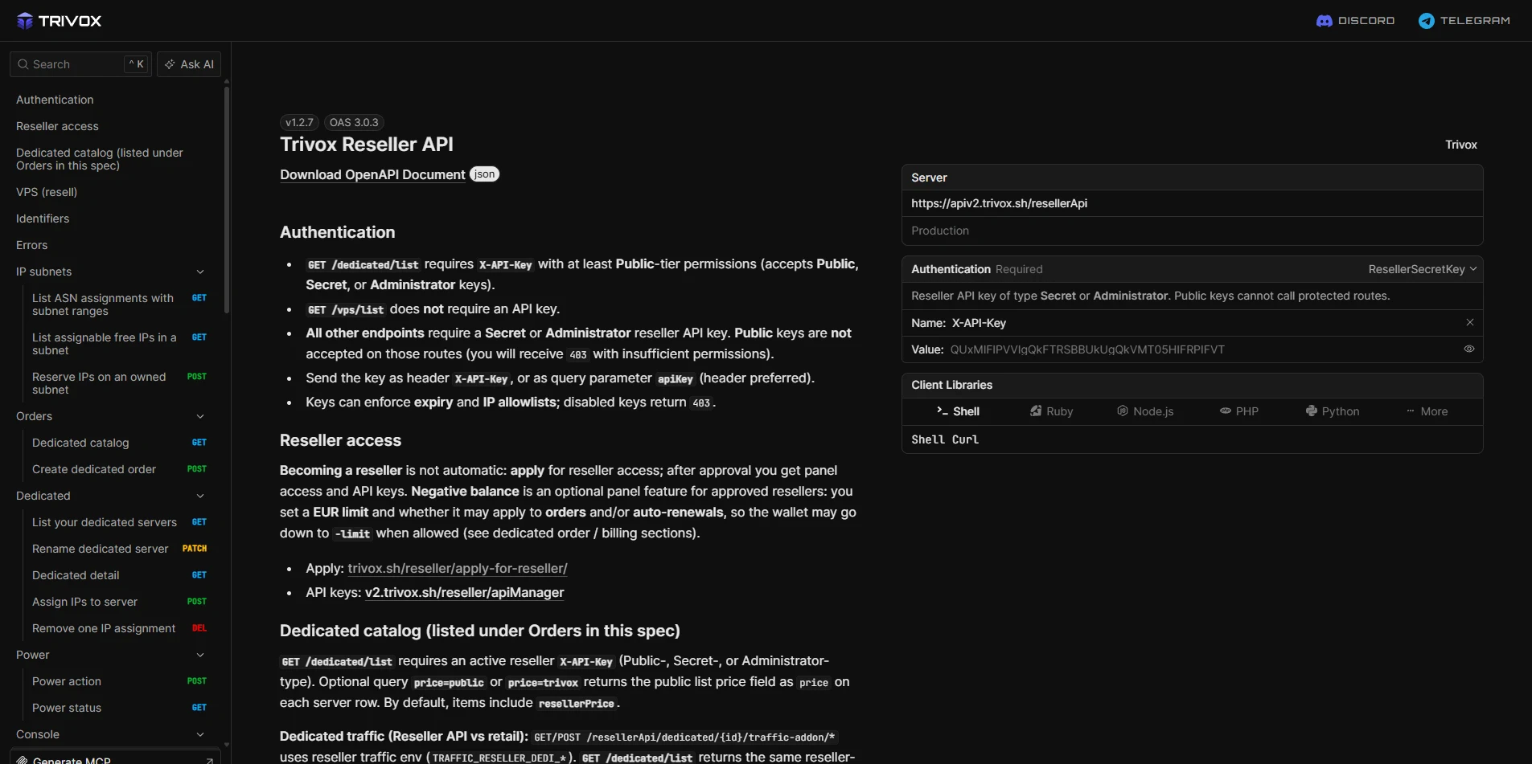Screen dimensions: 1532x764
Task: Click the Trivox logo icon
Action: (x=25, y=21)
